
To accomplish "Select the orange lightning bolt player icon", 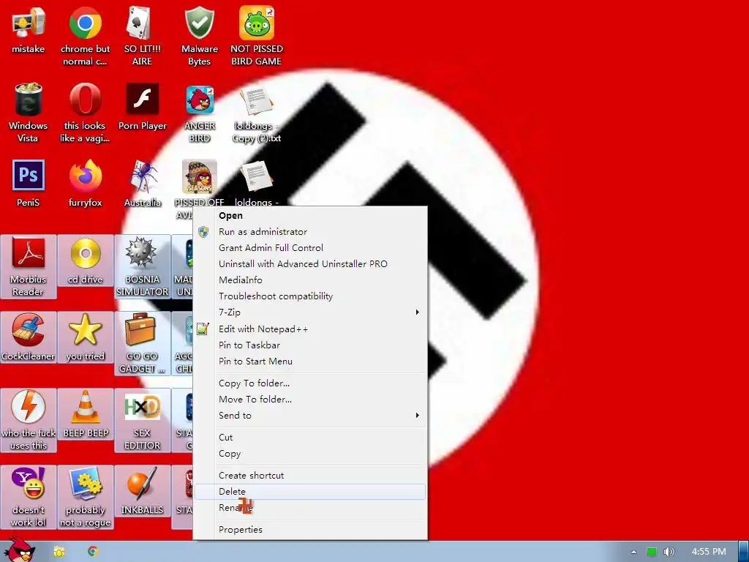I will pyautogui.click(x=29, y=419).
